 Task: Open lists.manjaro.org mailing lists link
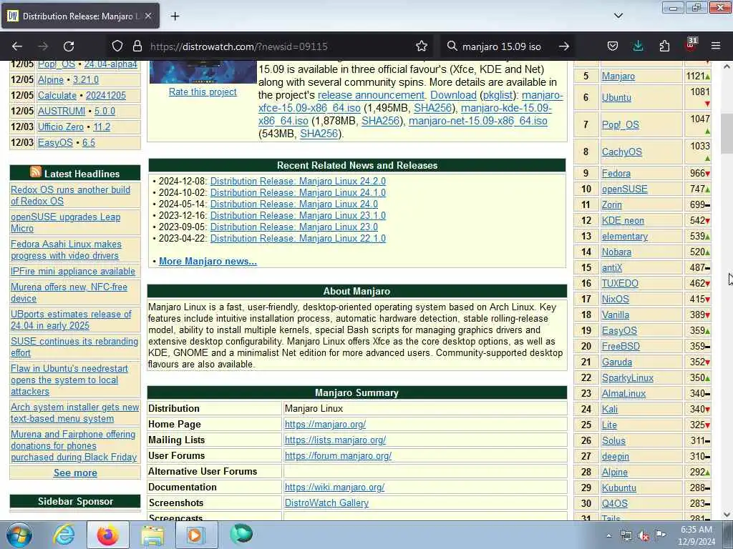click(335, 440)
